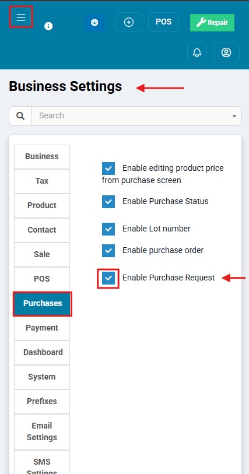Toggle Enable purchase order checkbox
Image resolution: width=249 pixels, height=474 pixels.
click(108, 251)
